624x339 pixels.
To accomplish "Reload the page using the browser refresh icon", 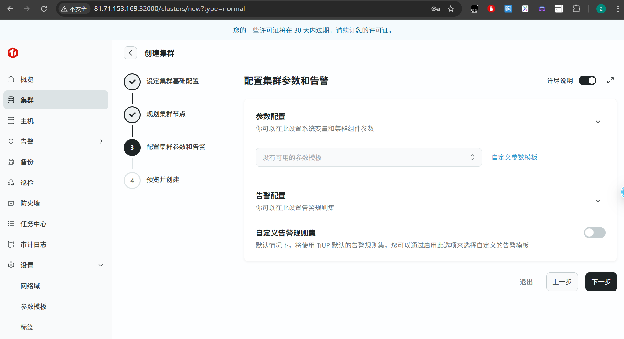I will pos(44,9).
